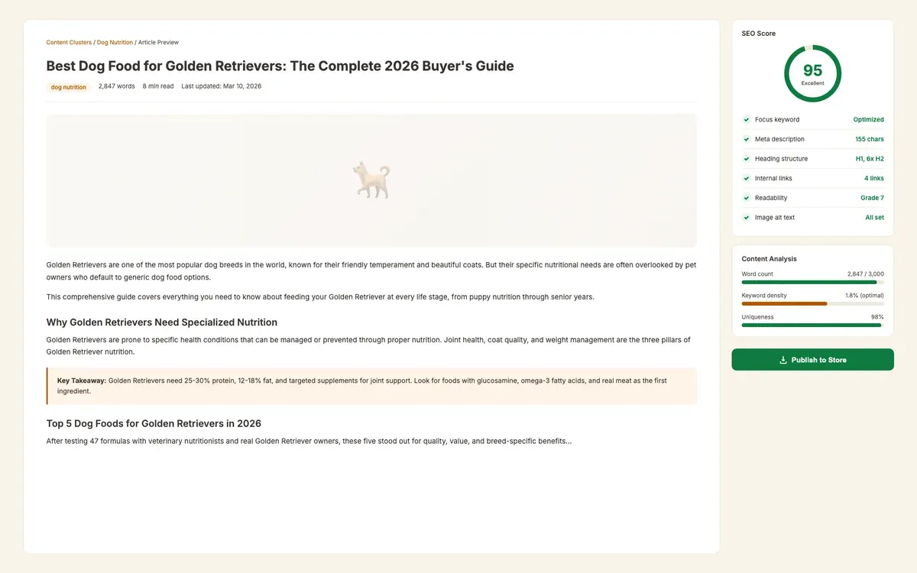Image resolution: width=917 pixels, height=573 pixels.
Task: Click the checkmark beside Heading structure
Action: click(x=746, y=158)
